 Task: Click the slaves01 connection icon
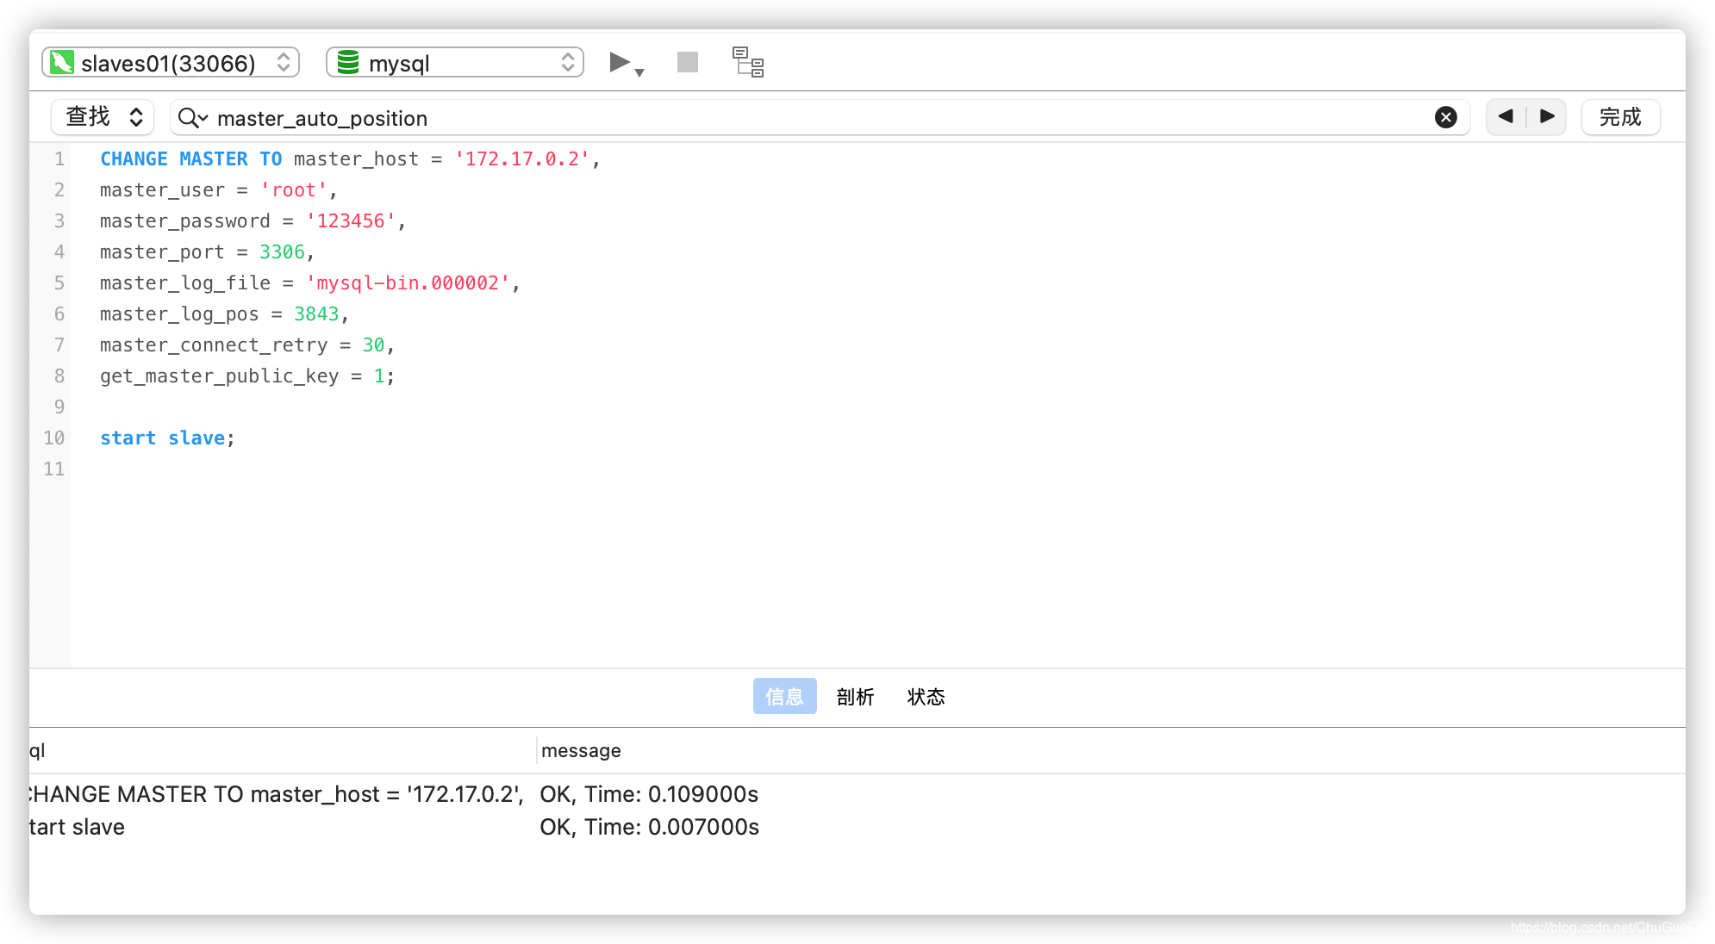click(x=61, y=62)
